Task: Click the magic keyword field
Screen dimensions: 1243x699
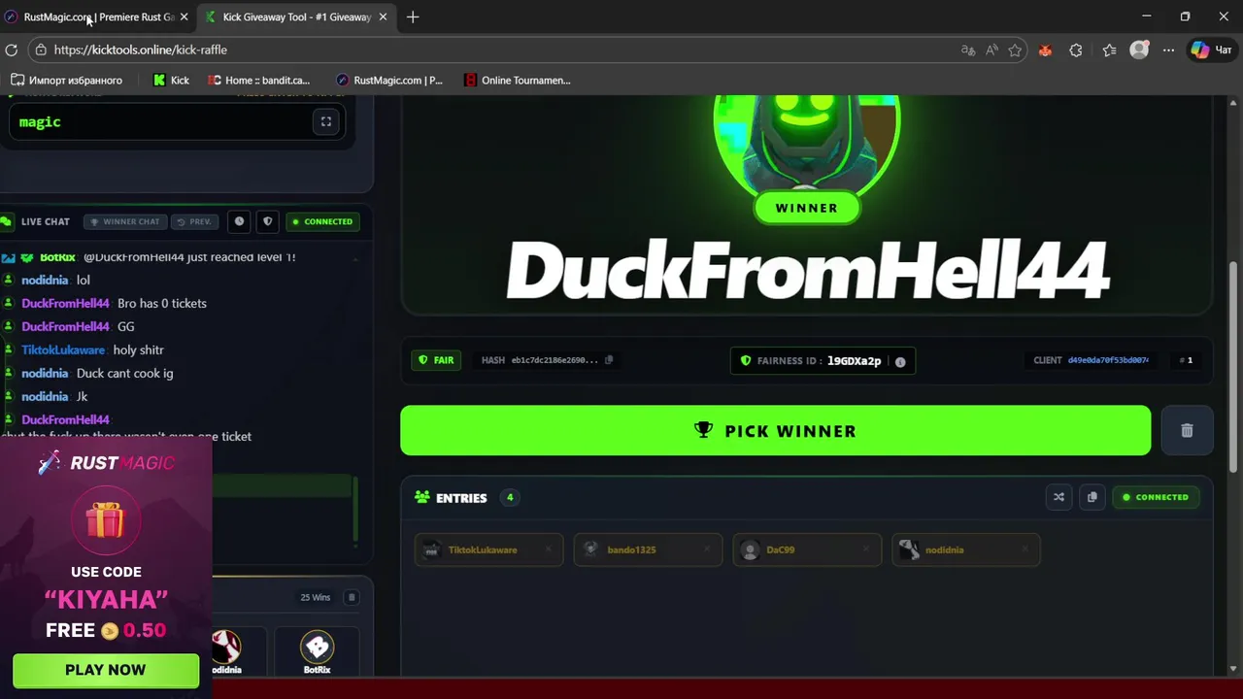Action: (x=177, y=121)
